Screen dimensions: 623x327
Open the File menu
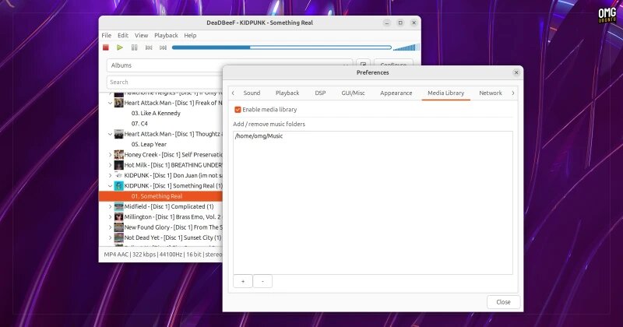(106, 35)
